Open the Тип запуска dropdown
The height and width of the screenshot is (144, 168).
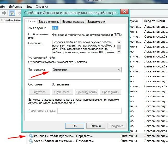coord(87,70)
